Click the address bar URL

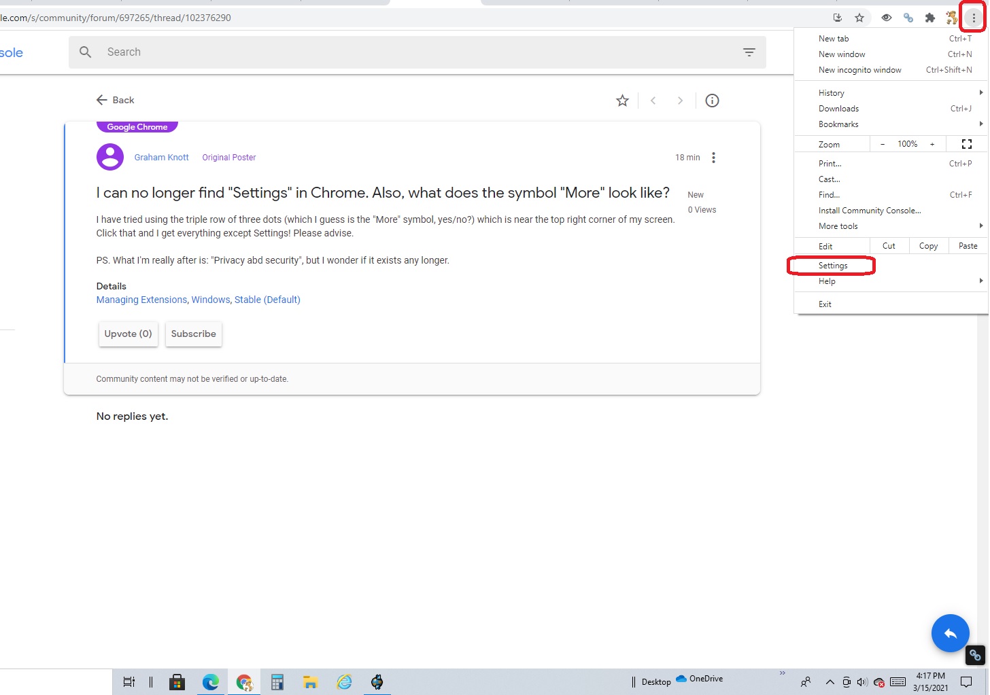coord(116,18)
